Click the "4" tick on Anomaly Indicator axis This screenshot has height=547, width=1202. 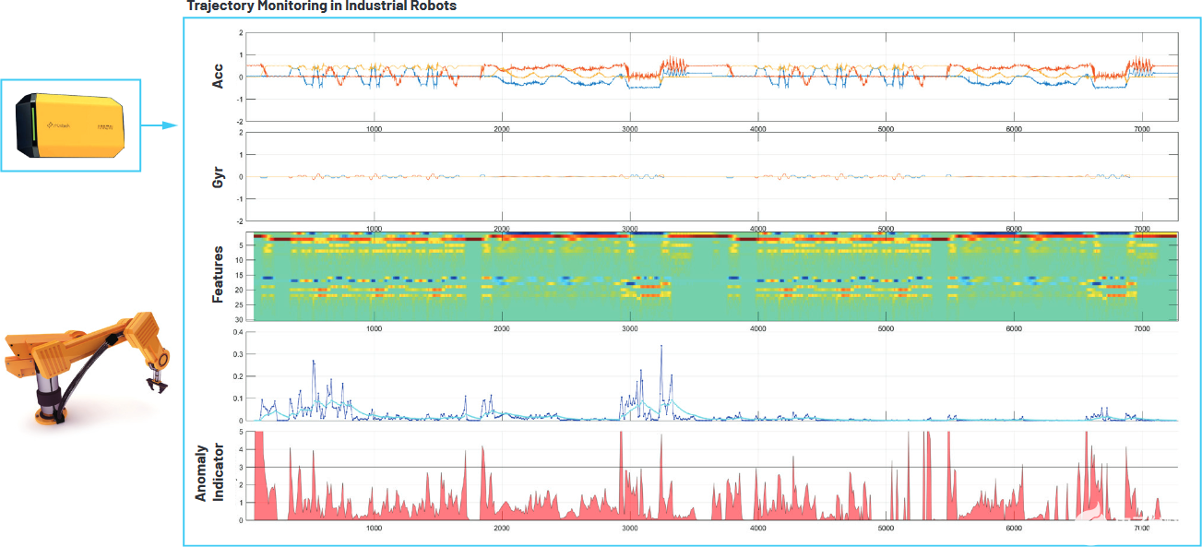click(x=241, y=449)
